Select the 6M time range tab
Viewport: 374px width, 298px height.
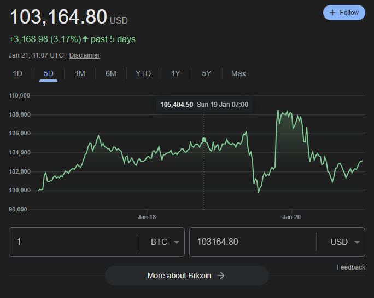[111, 73]
